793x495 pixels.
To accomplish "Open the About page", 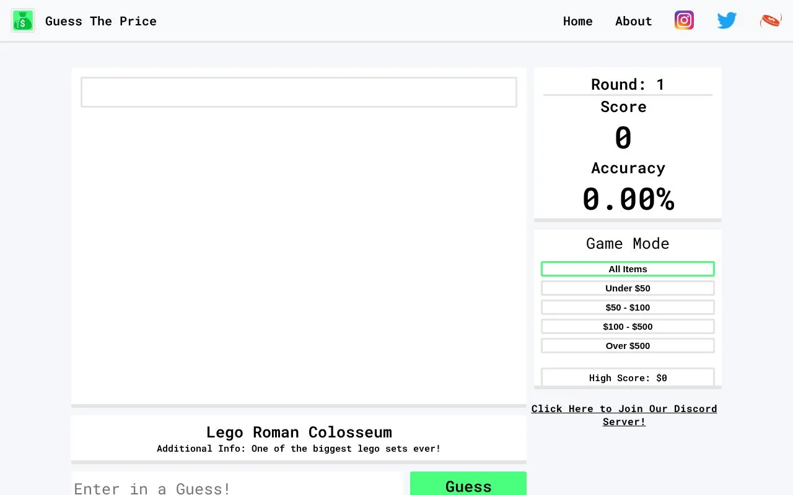I will click(x=633, y=21).
